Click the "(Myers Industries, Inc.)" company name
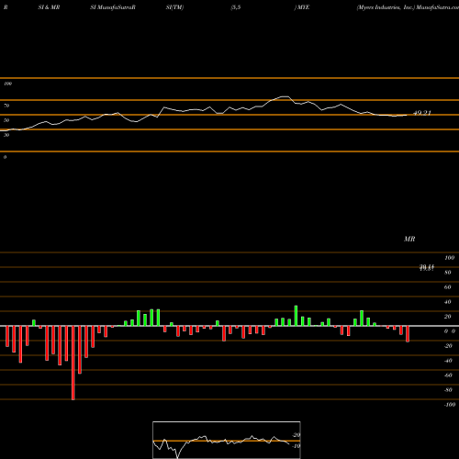Viewport: 459px width, 459px height. point(386,7)
